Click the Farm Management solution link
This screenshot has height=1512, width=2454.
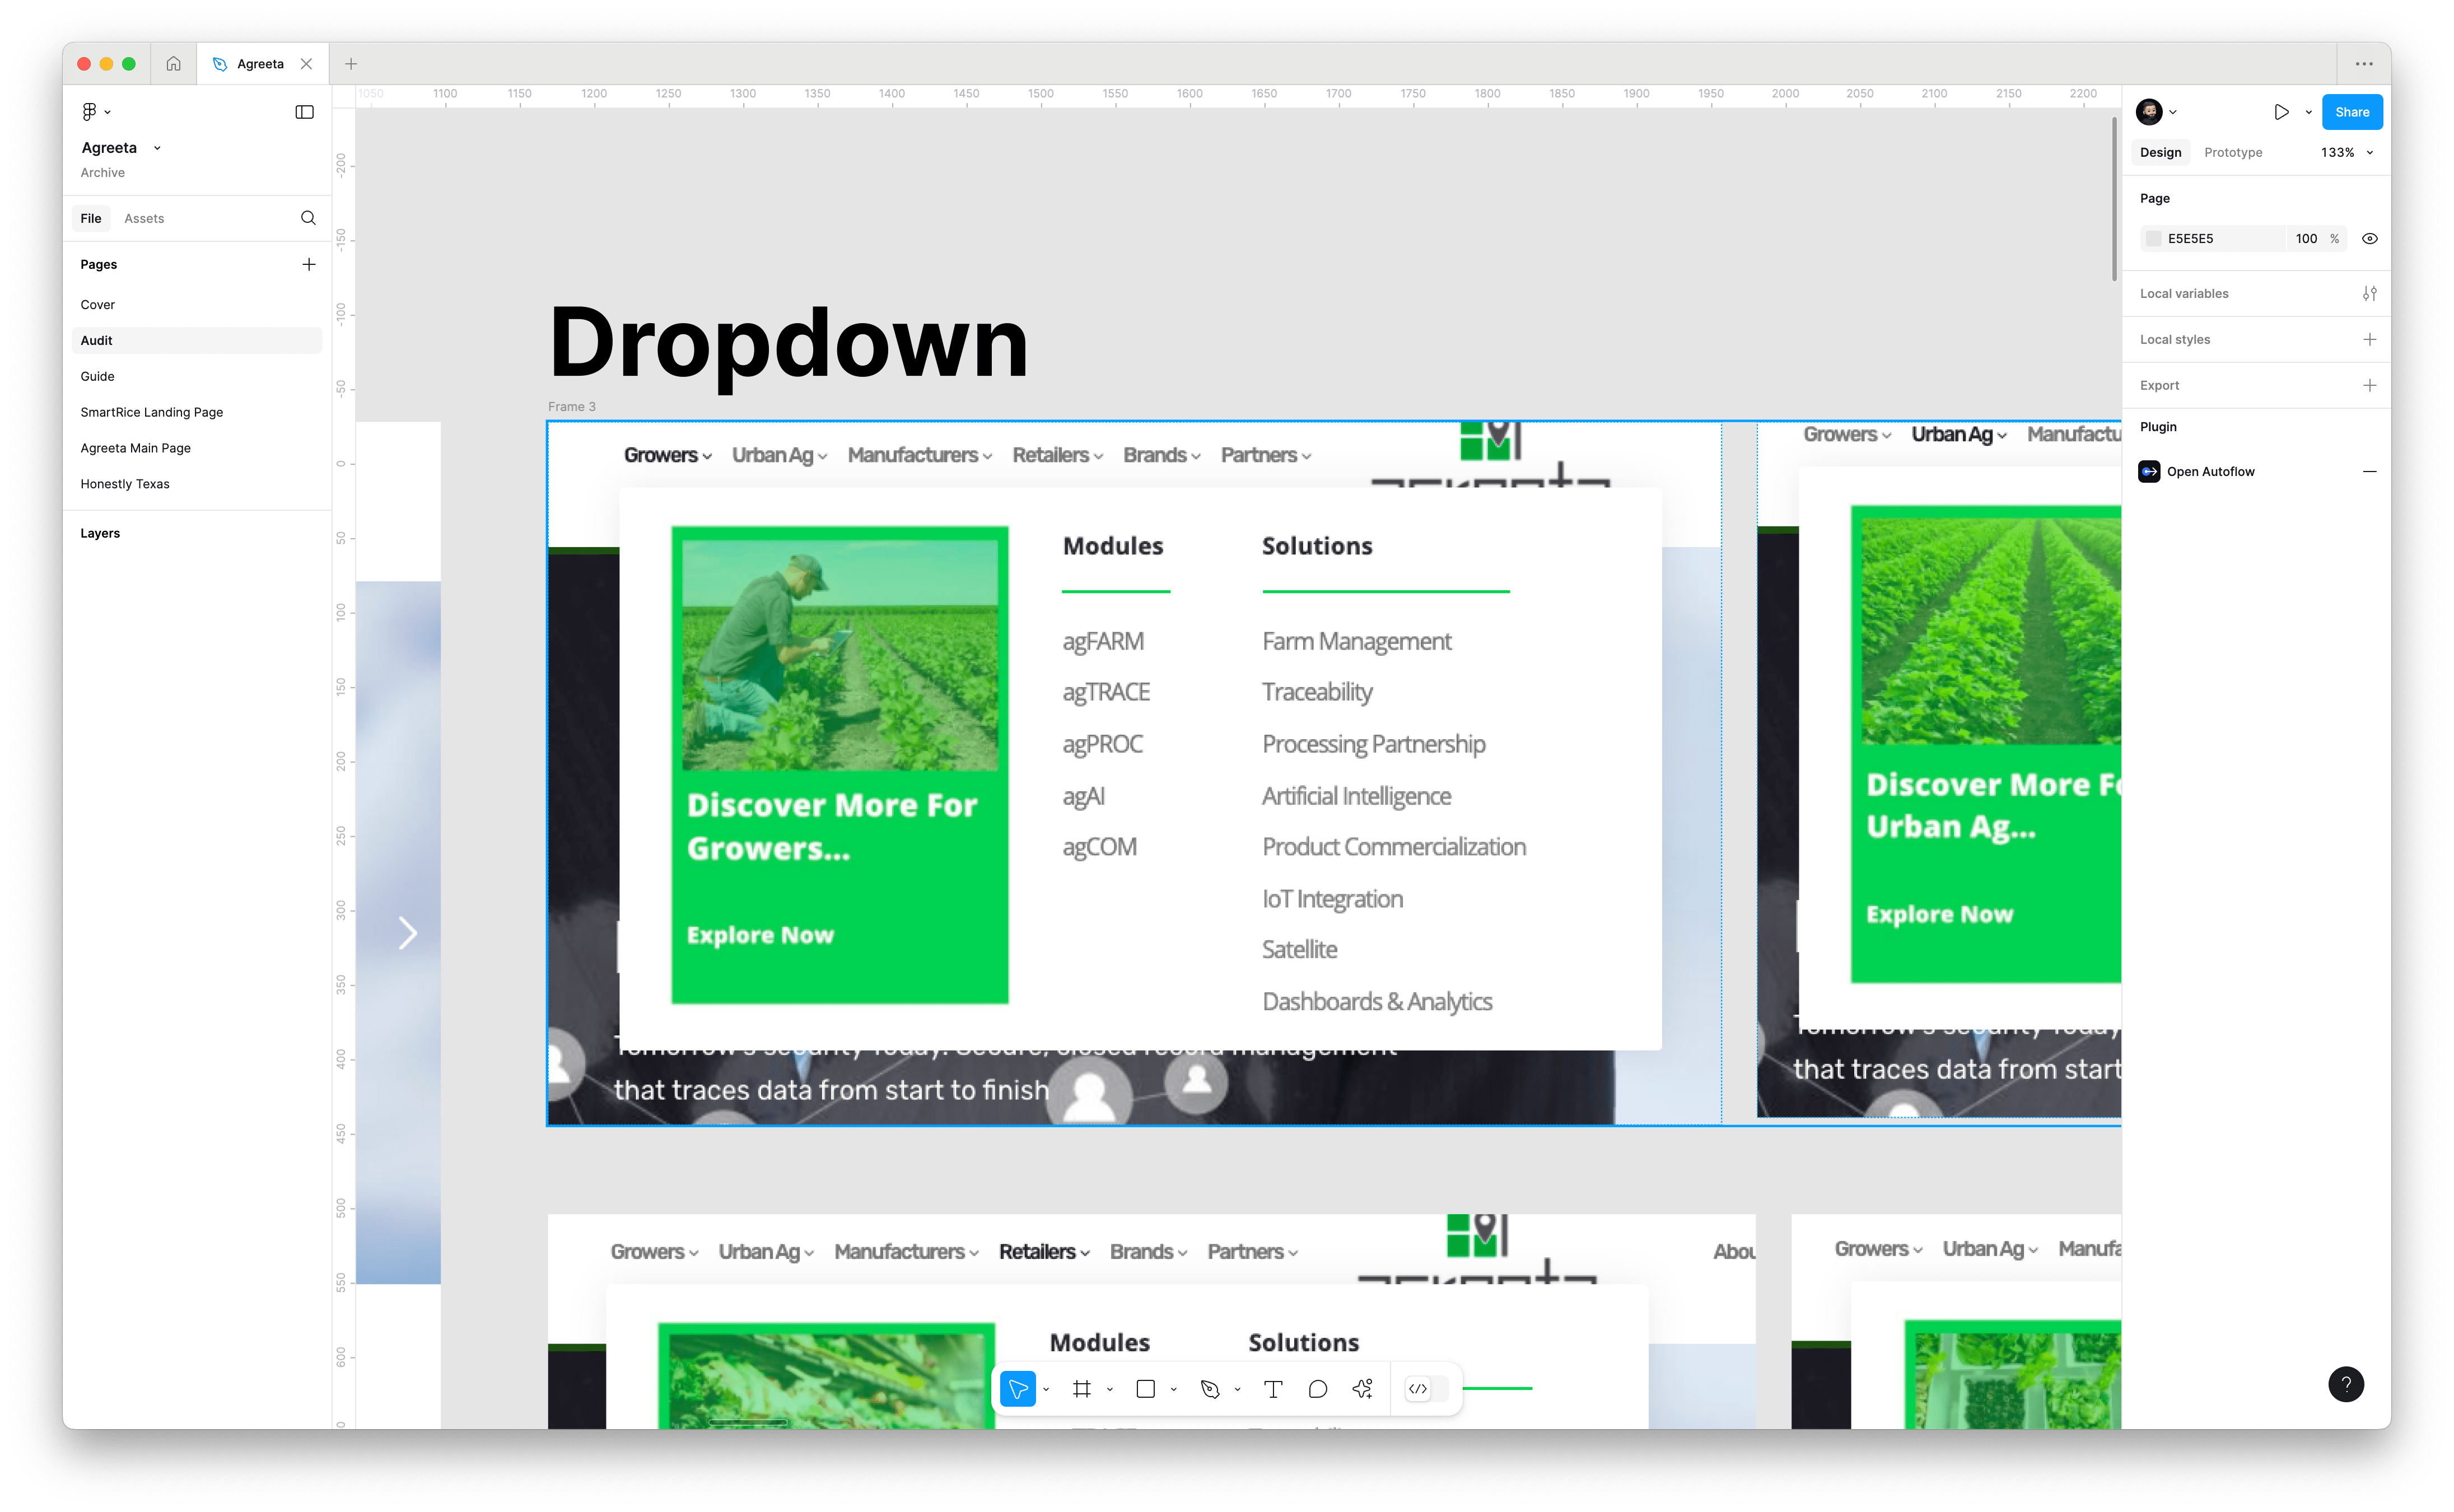pos(1356,641)
